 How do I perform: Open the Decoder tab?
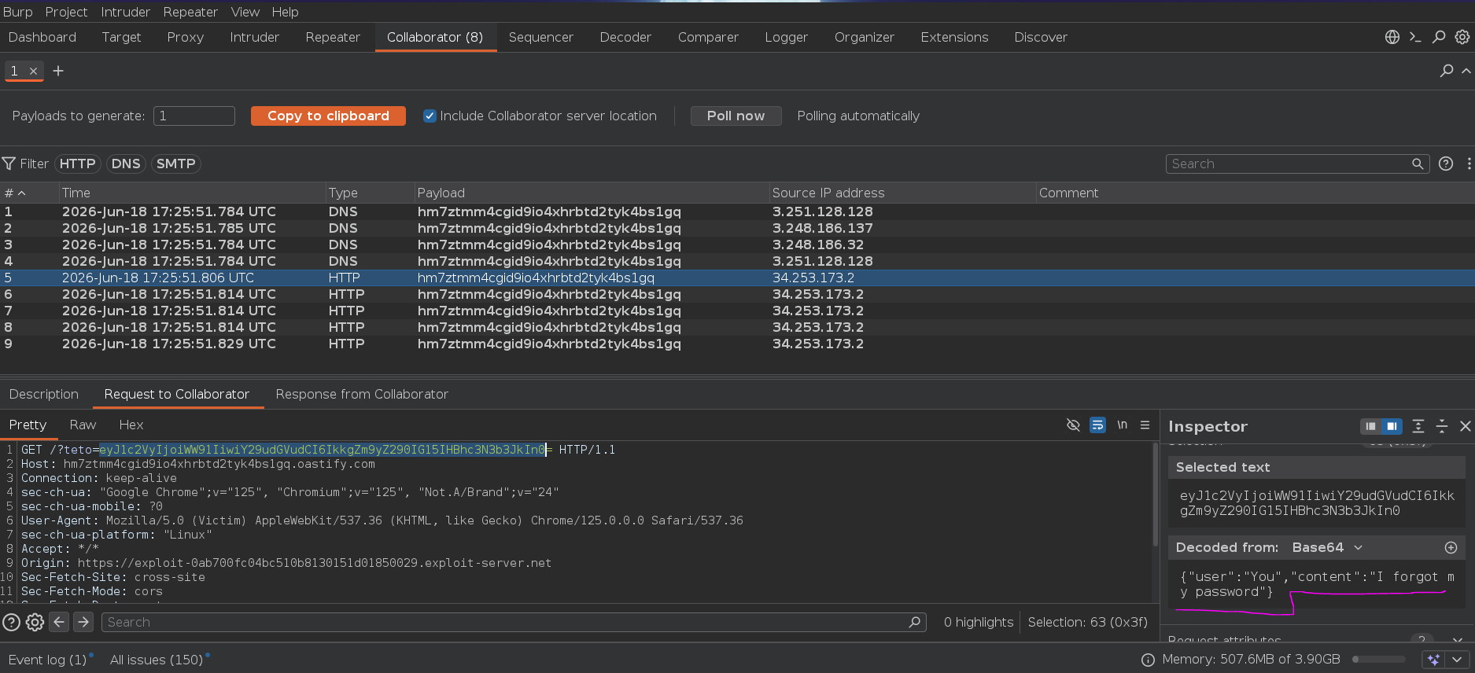tap(625, 37)
